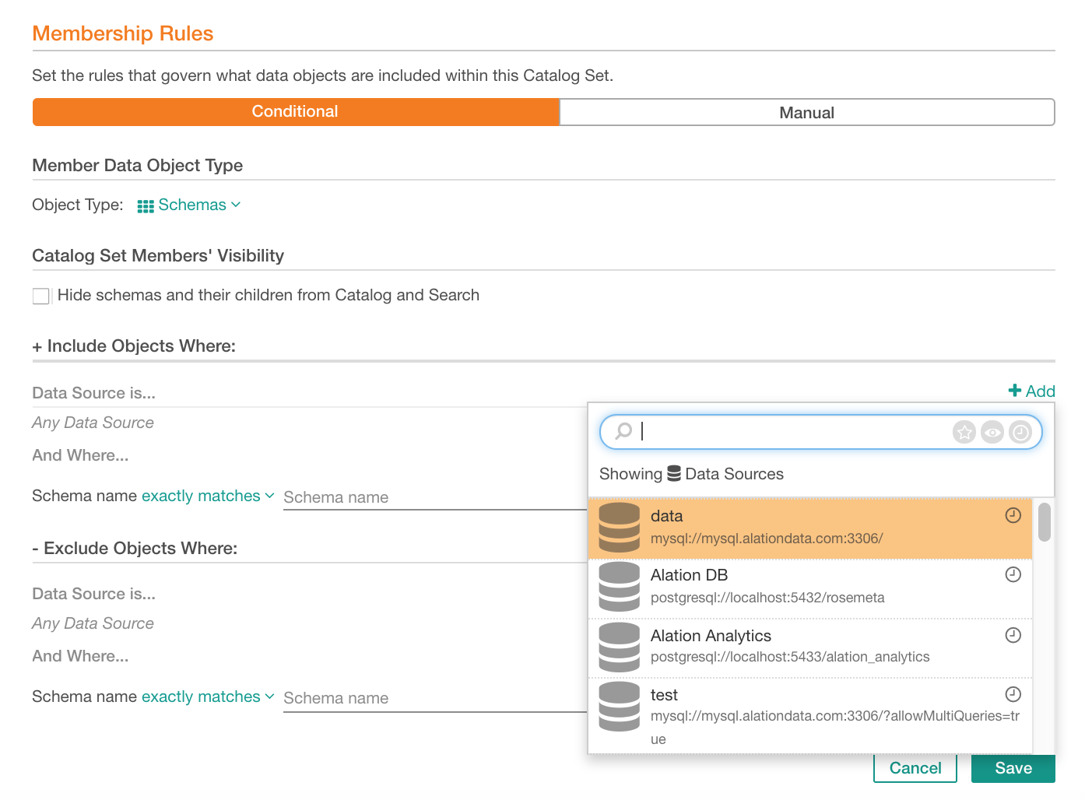Click mysql://mysql.alationdata.com:3306/ URL under data

tap(767, 539)
